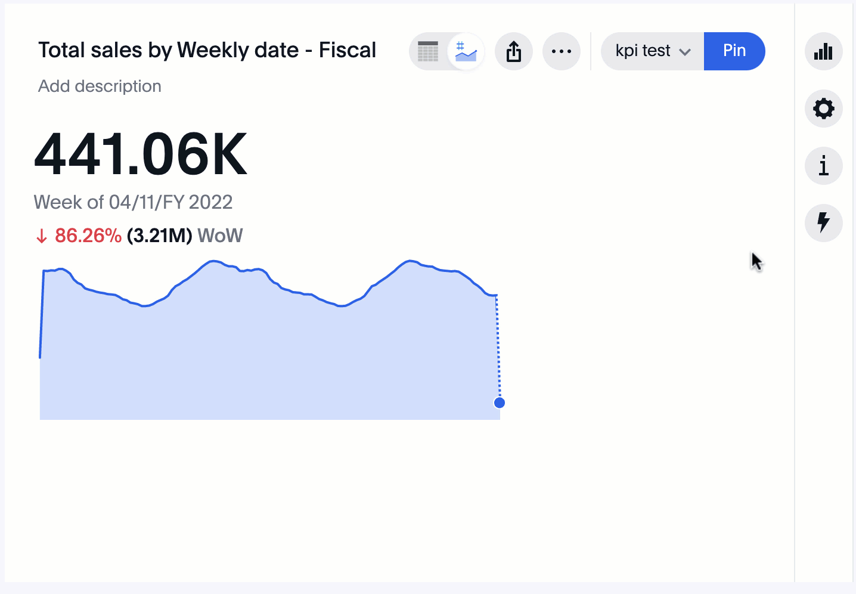Click the red down arrow indicator

42,236
